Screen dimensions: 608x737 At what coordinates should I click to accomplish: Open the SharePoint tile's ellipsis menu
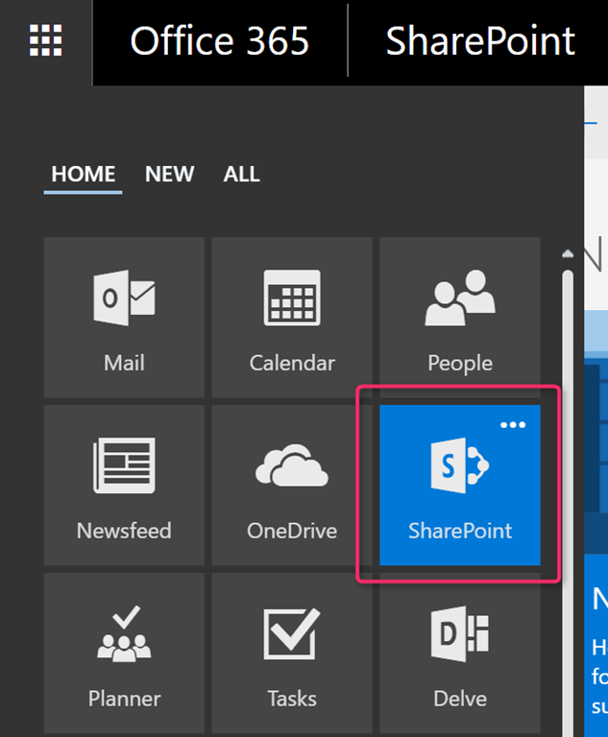coord(513,425)
